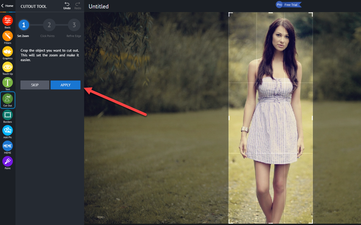Click the SKIP button

click(x=35, y=85)
